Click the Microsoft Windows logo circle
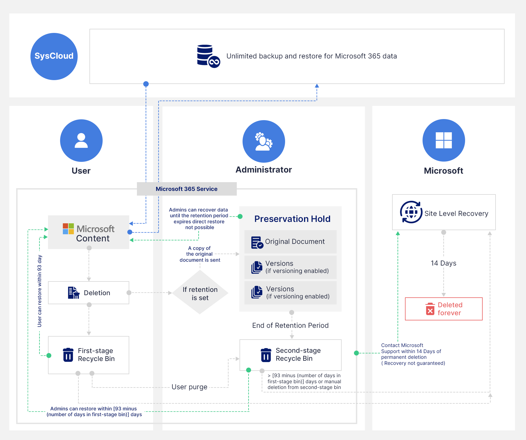Viewport: 526px width, 440px height. tap(444, 140)
